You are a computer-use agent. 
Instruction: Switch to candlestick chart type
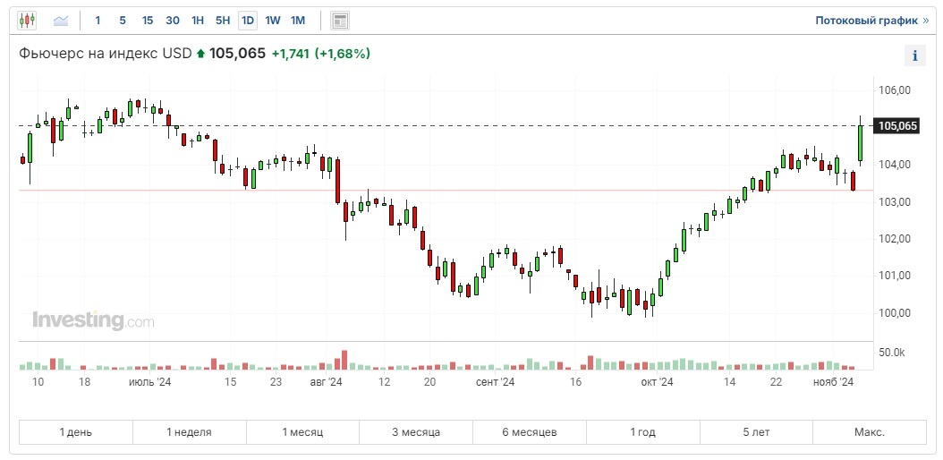pyautogui.click(x=27, y=21)
